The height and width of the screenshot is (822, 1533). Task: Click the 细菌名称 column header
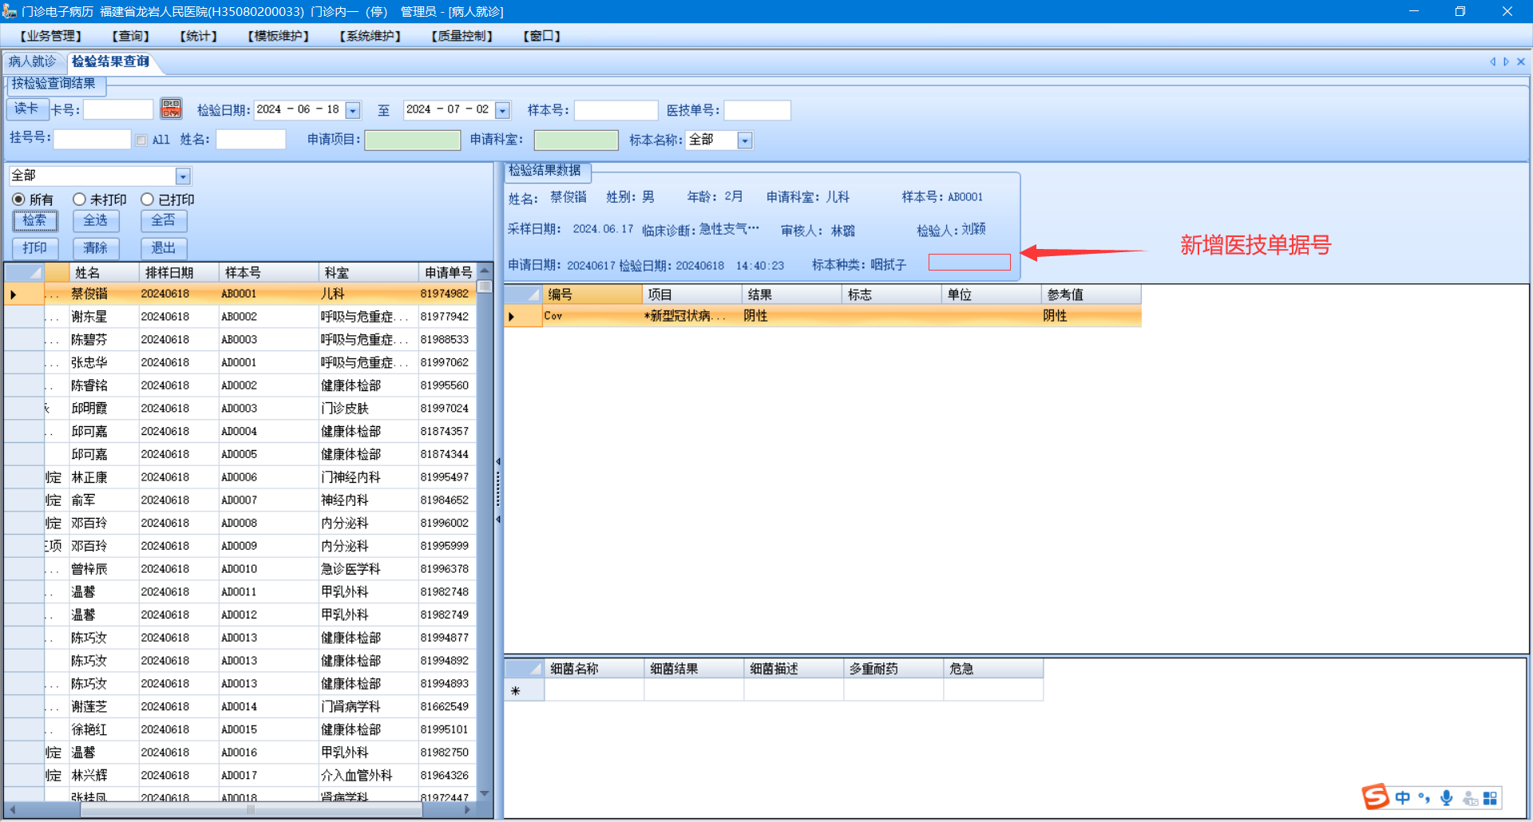(x=594, y=669)
